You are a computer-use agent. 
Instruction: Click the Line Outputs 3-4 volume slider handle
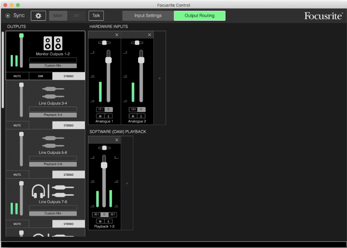tap(21, 85)
